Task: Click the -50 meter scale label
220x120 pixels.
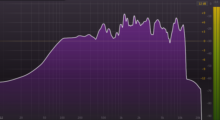Action: pos(209,66)
